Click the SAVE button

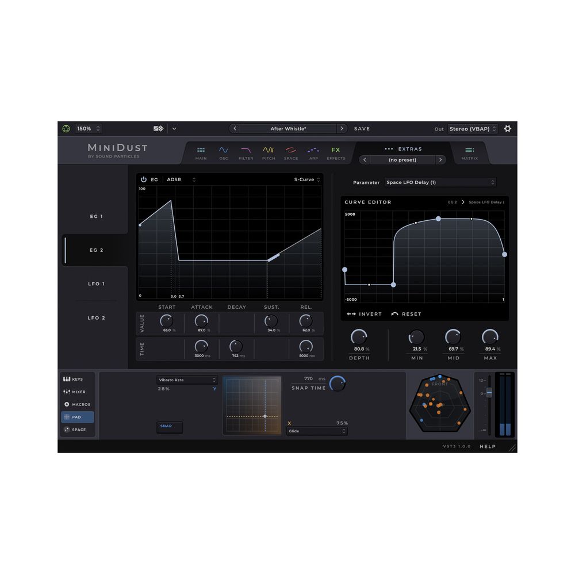pos(362,129)
